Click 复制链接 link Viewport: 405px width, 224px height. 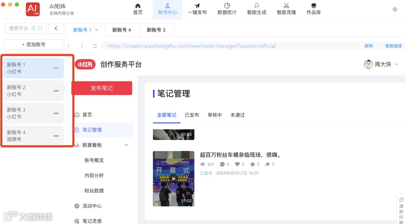(394, 46)
